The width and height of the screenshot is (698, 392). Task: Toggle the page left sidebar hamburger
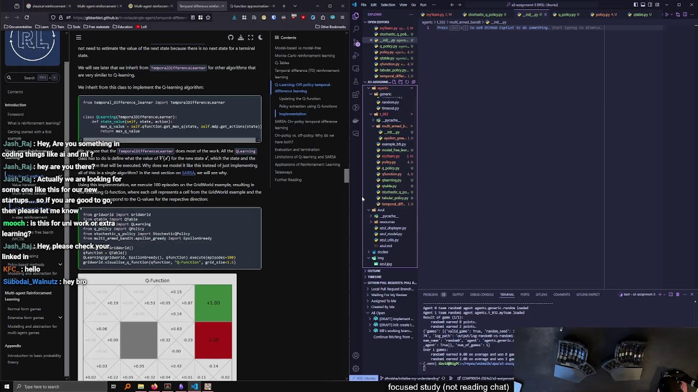(79, 38)
